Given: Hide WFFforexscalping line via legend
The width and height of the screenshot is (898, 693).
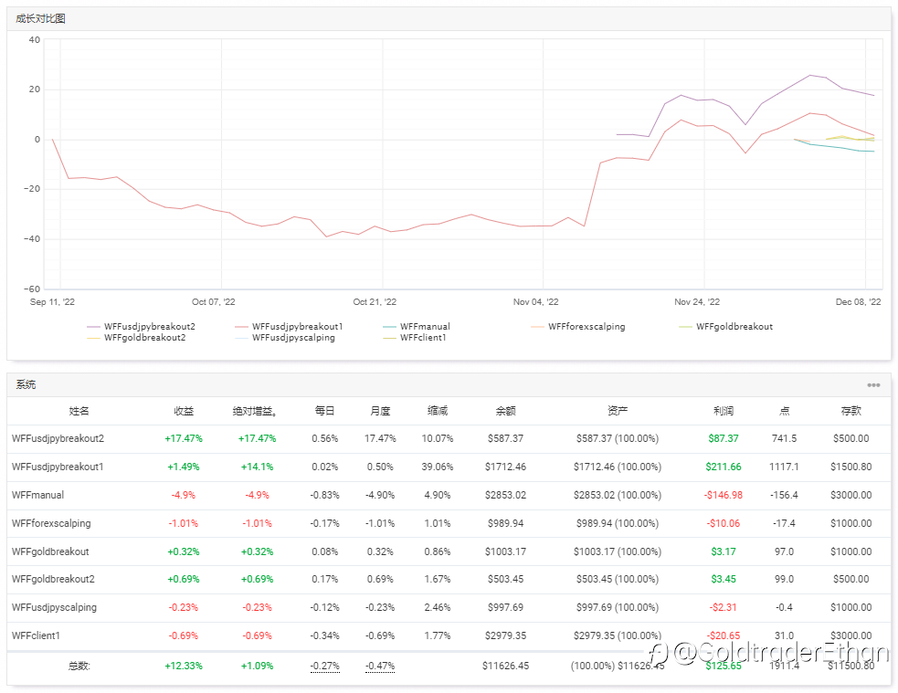Looking at the screenshot, I should point(578,327).
